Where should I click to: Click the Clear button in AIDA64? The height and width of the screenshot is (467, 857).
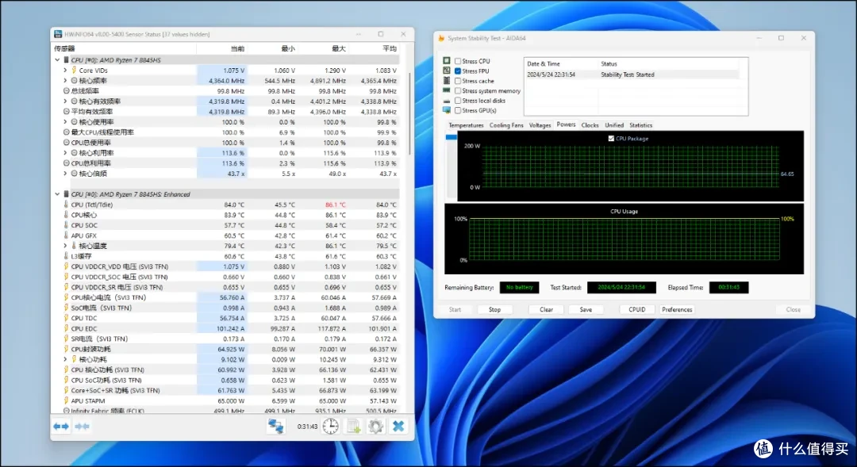pos(546,309)
